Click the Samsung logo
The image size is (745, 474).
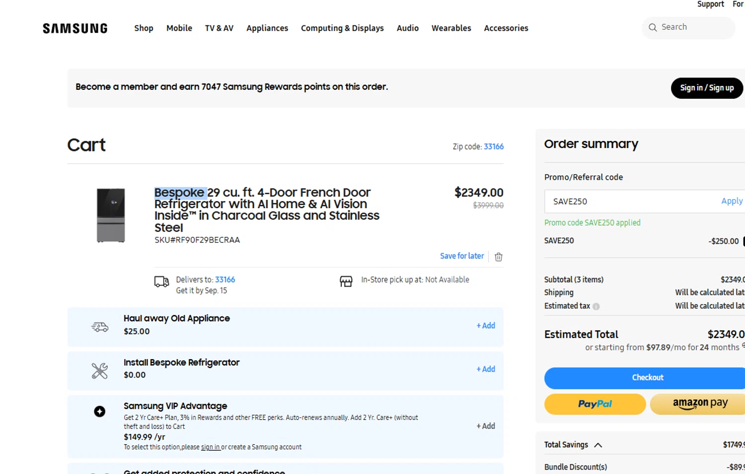(x=75, y=28)
